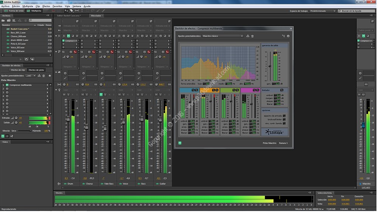This screenshot has height=213, width=378.
Task: Toggle power for Compresor multibanda in the rack list
Action: tap(7, 85)
